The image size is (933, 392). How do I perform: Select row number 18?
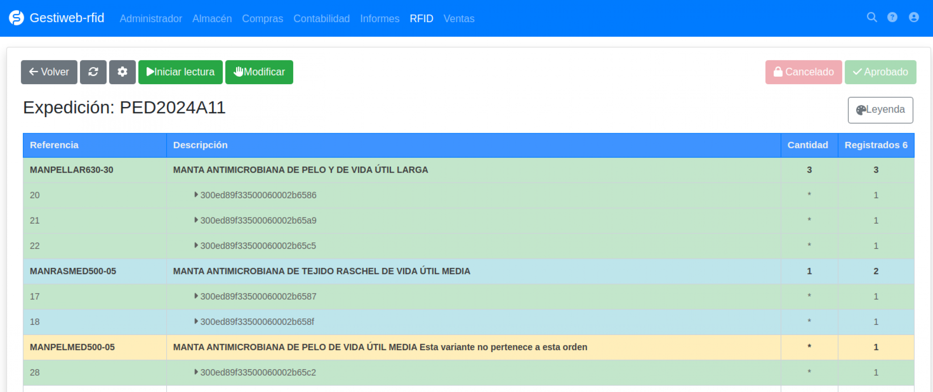point(35,322)
